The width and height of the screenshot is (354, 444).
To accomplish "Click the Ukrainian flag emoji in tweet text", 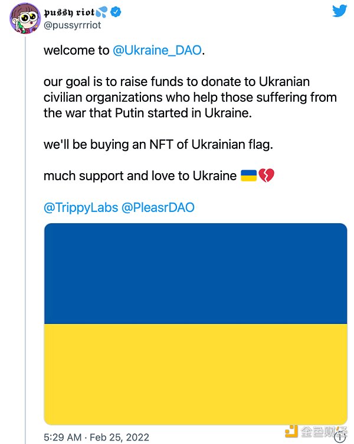I will (248, 175).
